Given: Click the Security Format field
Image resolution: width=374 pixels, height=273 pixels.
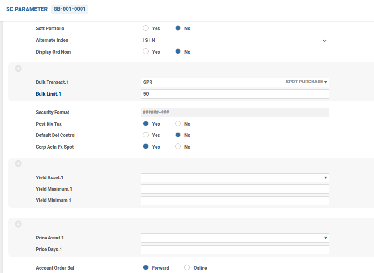Looking at the screenshot, I should (235, 113).
